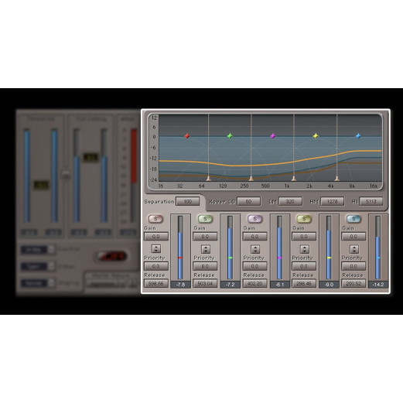Click the Release field showing 598.66
The width and height of the screenshot is (403, 403).
click(x=156, y=284)
